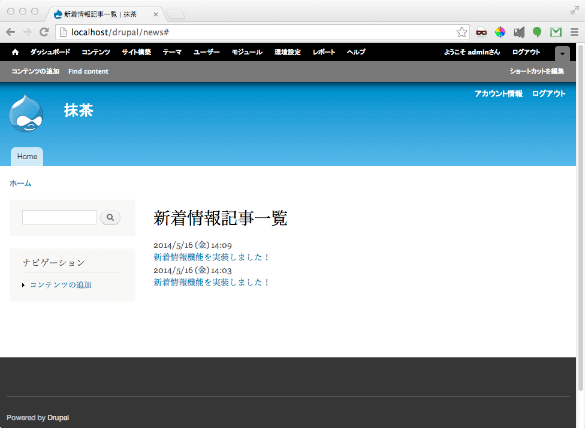
Task: Click the コンテンツの追加 navigation link
Action: (61, 285)
